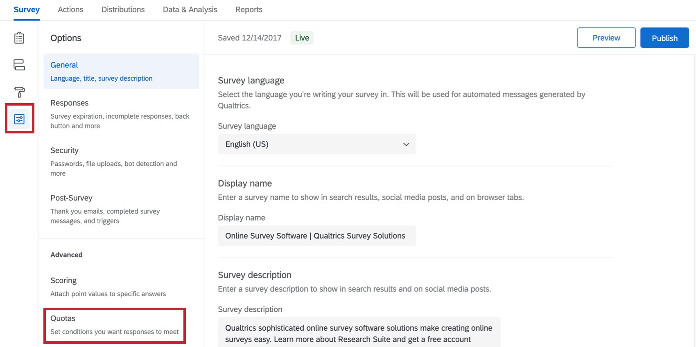Select the General options section

[122, 71]
